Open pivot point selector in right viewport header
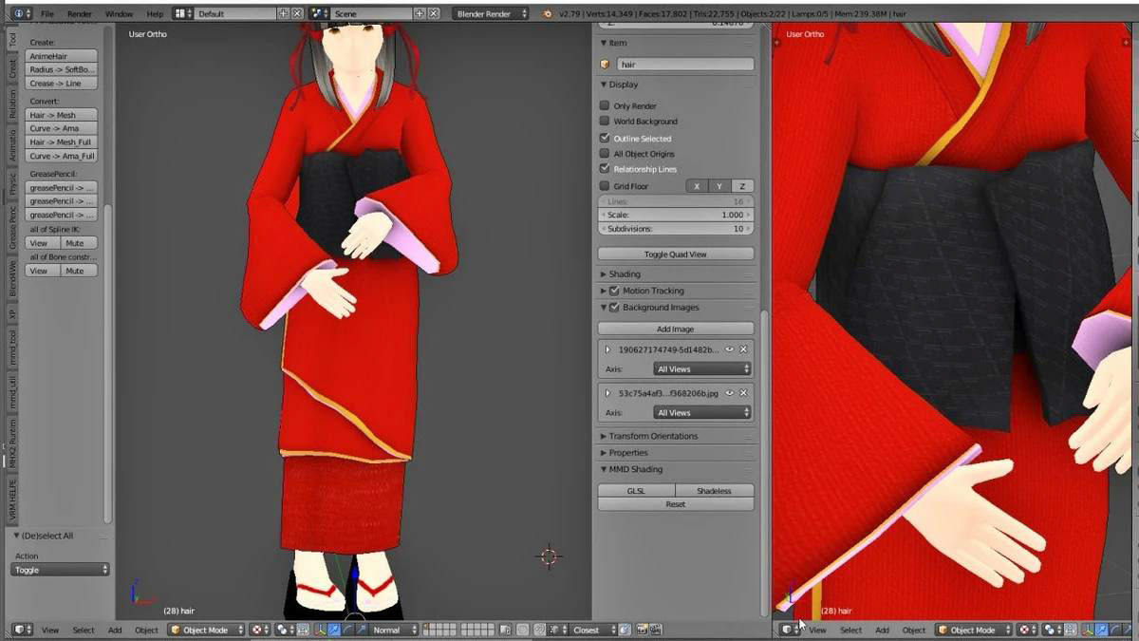This screenshot has width=1139, height=641. click(x=1051, y=630)
